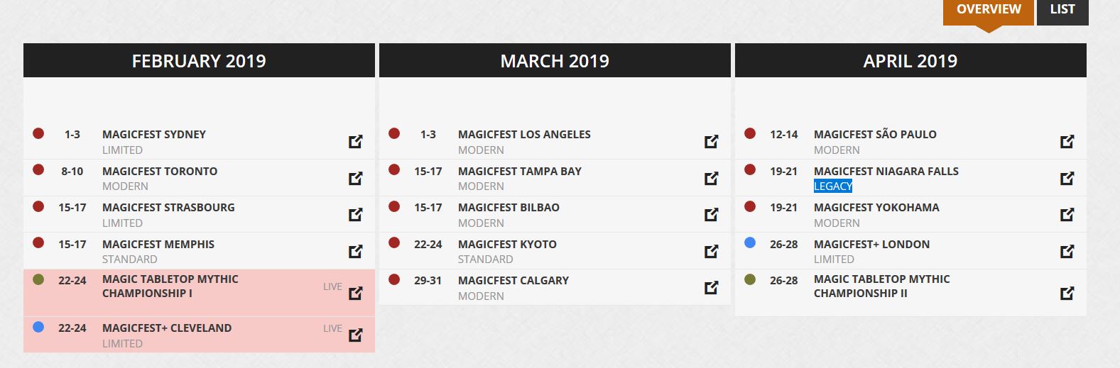Screen dimensions: 1120x368
Task: Open the MagicFest Yokohama event link
Action: (x=876, y=208)
